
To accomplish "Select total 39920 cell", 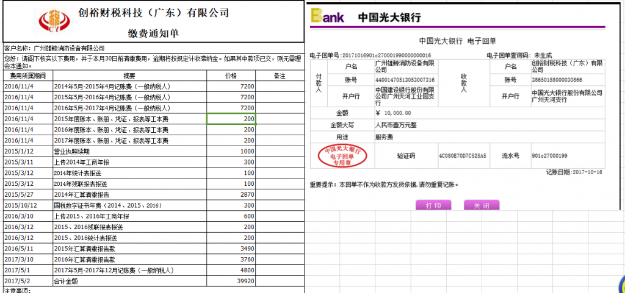I will point(231,281).
